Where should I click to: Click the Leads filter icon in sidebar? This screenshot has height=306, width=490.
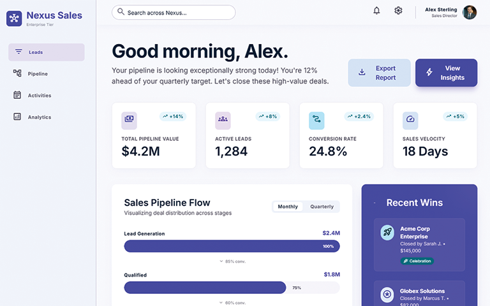point(19,52)
